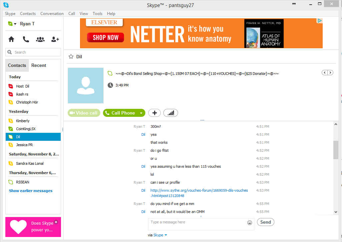Open the Call menu

[x=72, y=14]
